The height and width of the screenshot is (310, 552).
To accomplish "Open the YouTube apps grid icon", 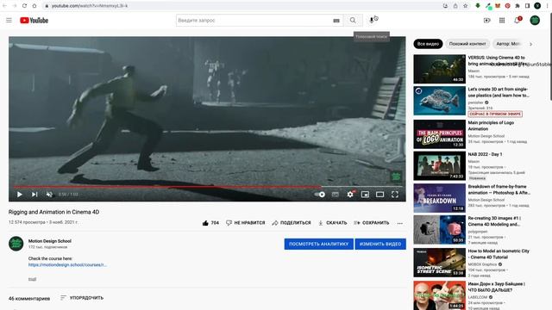I will 502,21.
